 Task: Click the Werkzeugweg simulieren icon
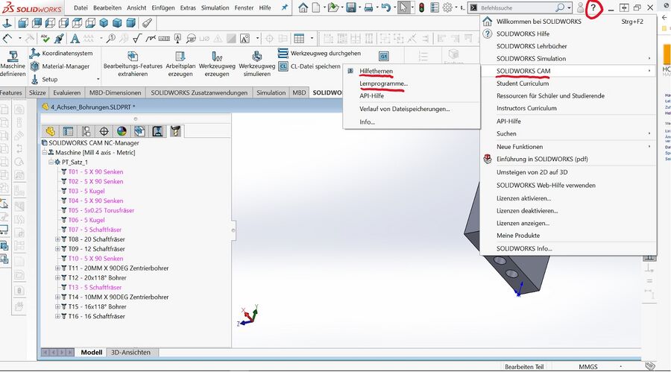(x=257, y=57)
